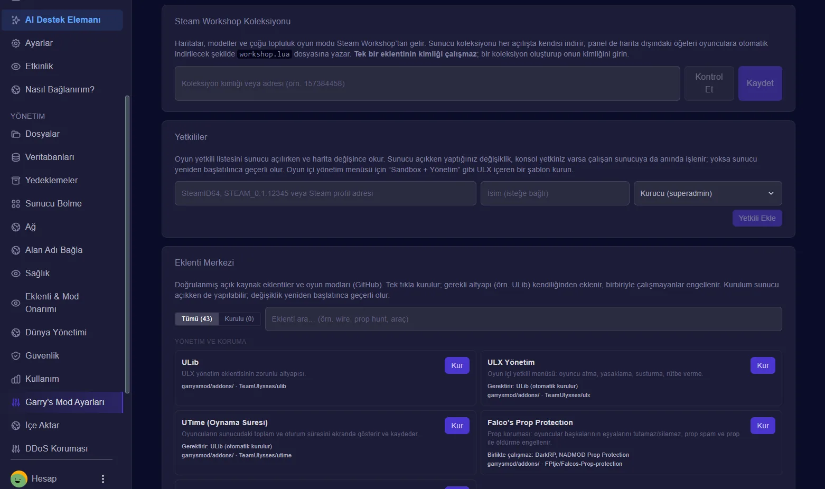
Task: Focus the İsim (isteğe bağlı) field
Action: click(555, 193)
